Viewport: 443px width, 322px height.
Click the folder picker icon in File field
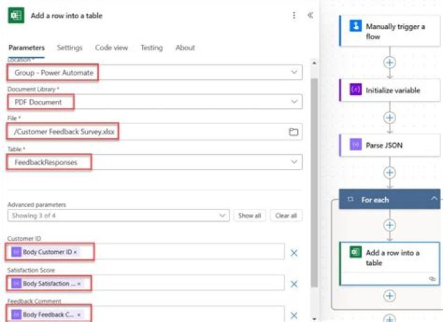293,132
